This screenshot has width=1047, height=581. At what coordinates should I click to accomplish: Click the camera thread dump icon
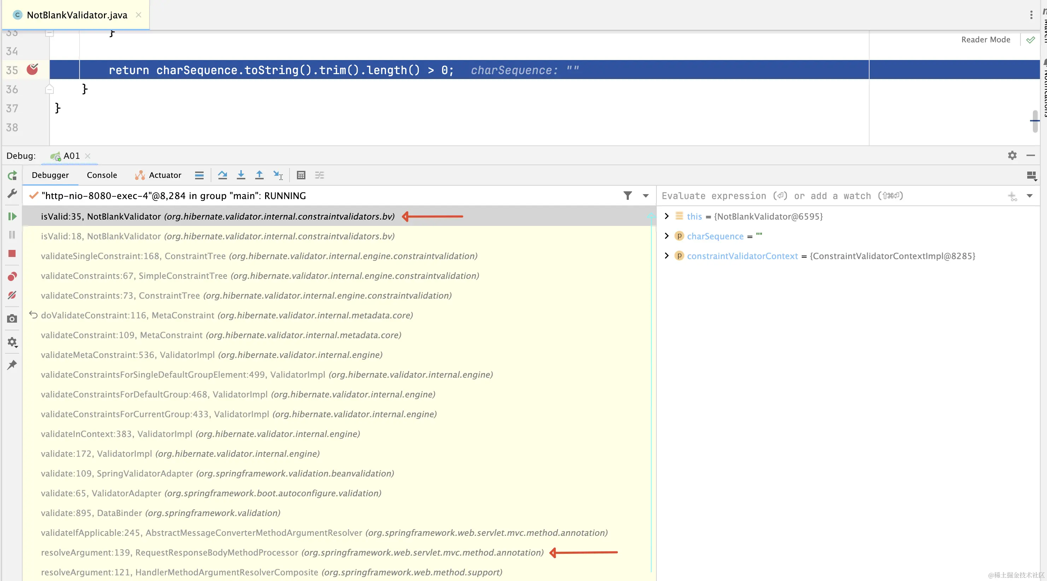(x=12, y=319)
